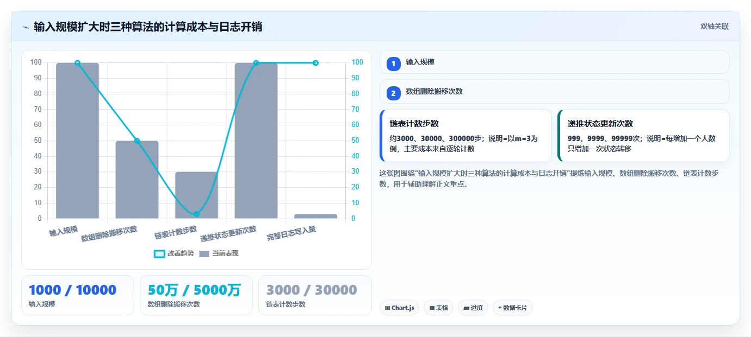Click the summary paragraph starting 这张图围绕

(549, 179)
